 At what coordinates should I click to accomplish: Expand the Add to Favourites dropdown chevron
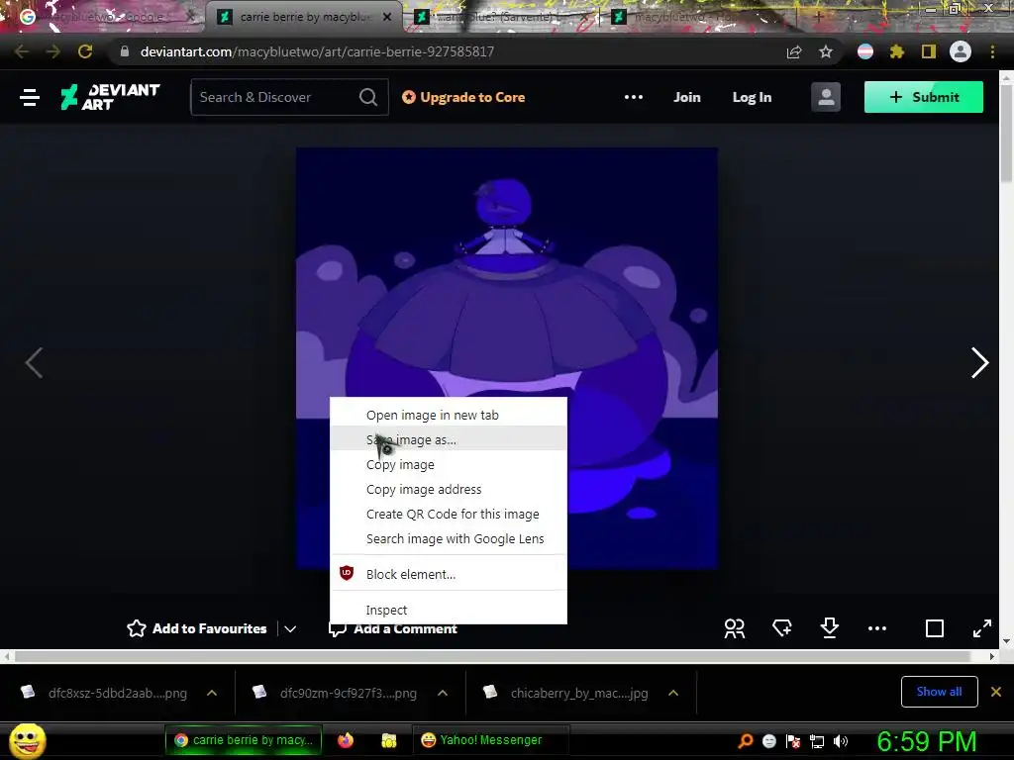(290, 628)
